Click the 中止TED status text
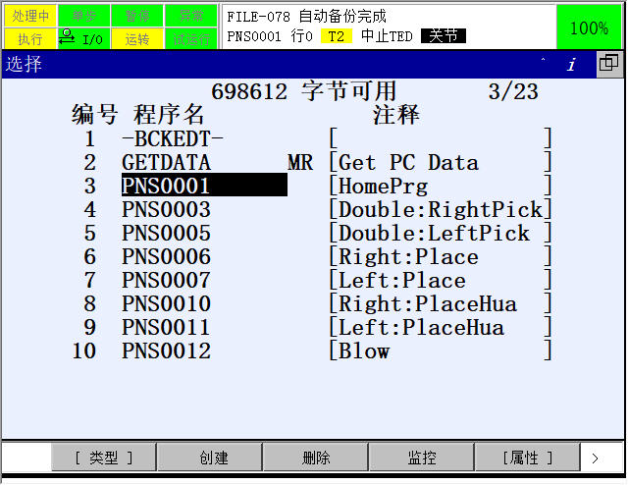 [x=387, y=36]
